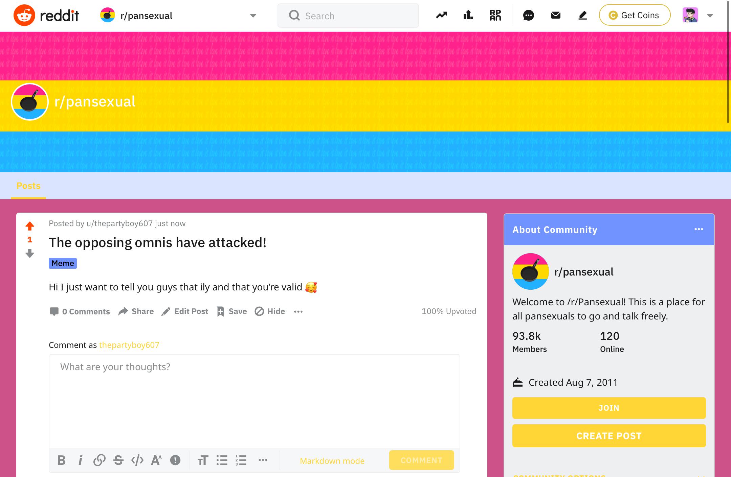Open Reddit Chat from the top bar
The width and height of the screenshot is (731, 477).
[529, 15]
